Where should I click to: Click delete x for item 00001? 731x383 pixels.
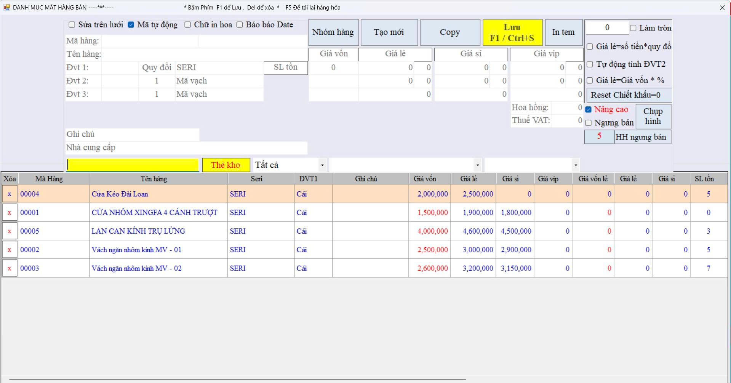(x=10, y=213)
